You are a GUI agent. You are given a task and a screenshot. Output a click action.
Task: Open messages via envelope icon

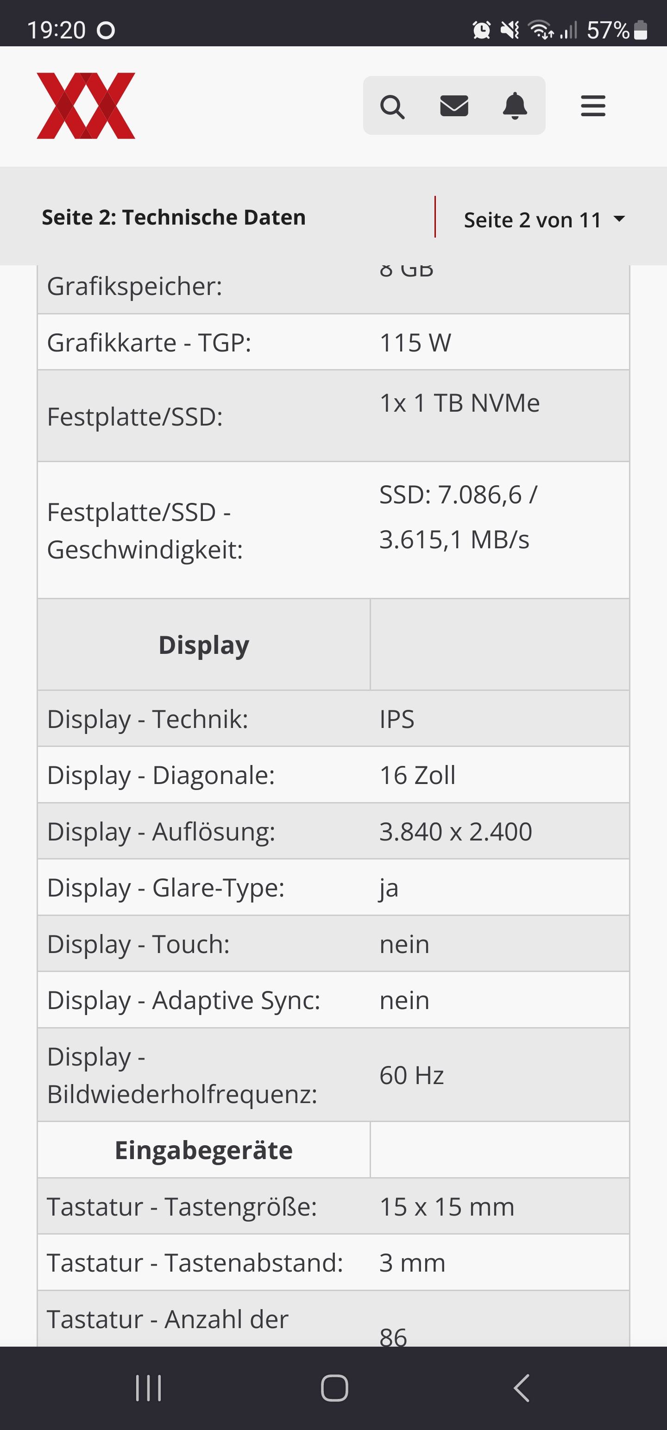(x=454, y=106)
